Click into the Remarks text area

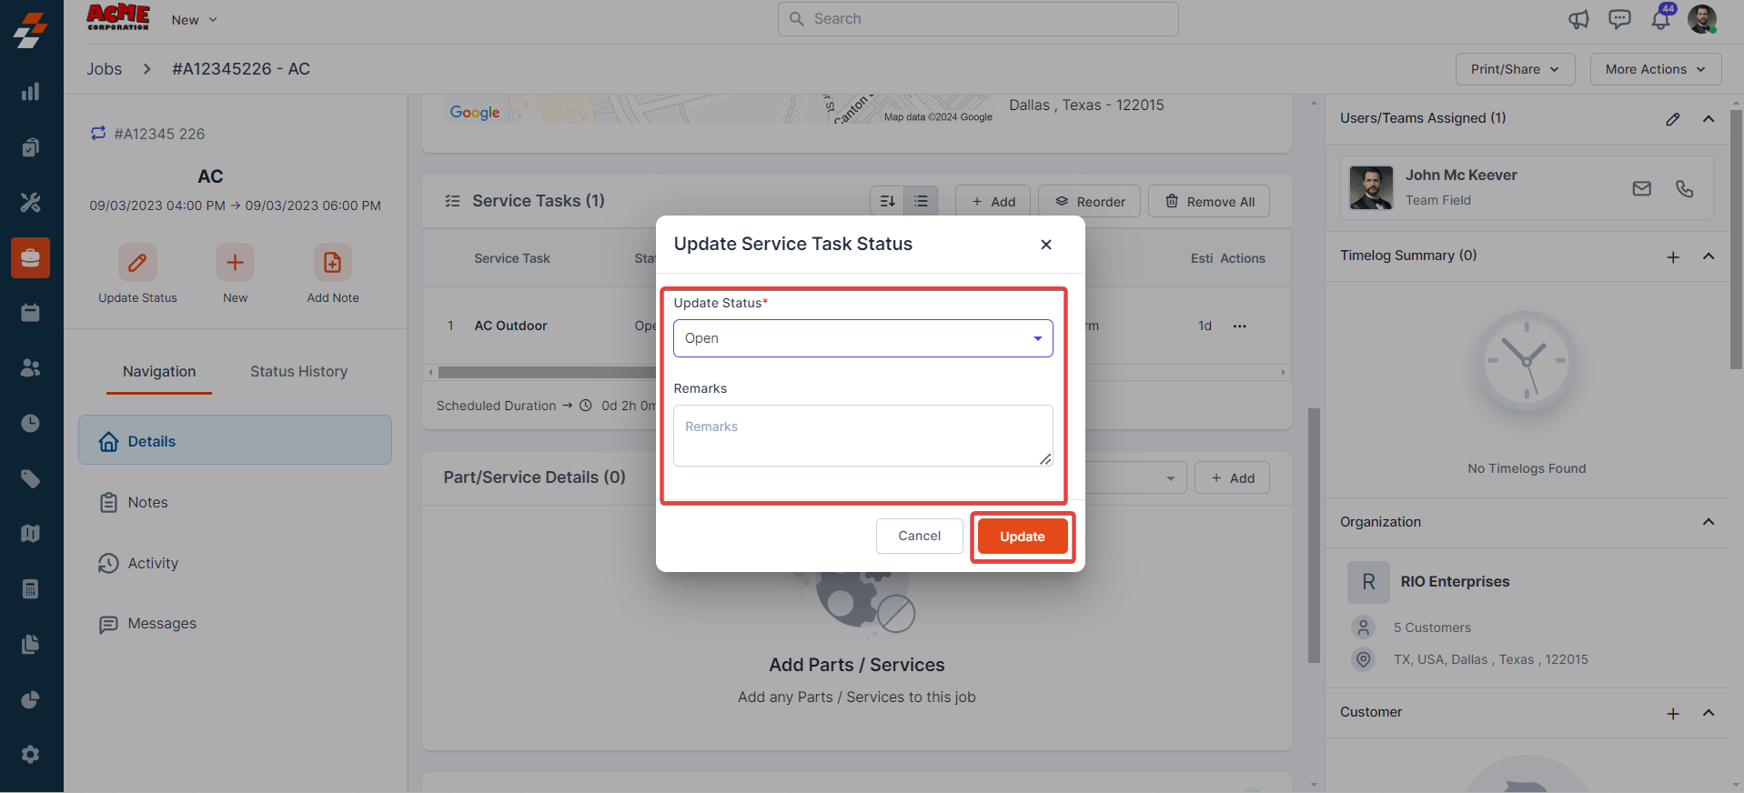click(862, 436)
